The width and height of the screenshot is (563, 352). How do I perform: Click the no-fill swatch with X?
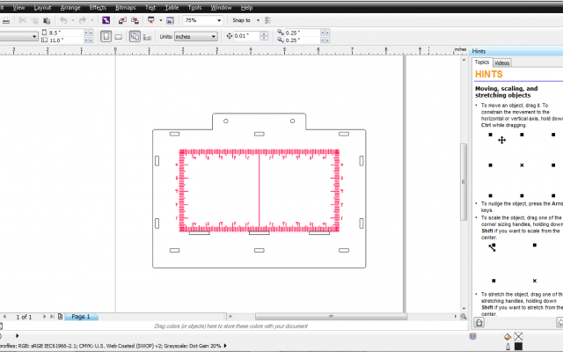coord(518,336)
